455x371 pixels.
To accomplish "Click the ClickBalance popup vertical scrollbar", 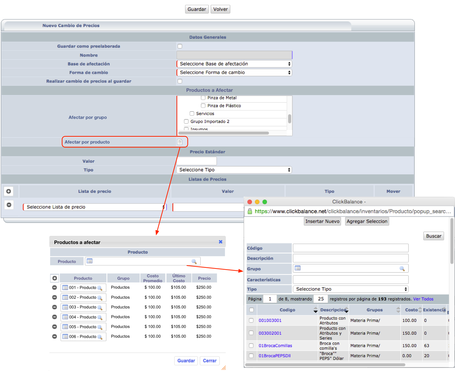I will pyautogui.click(x=452, y=241).
